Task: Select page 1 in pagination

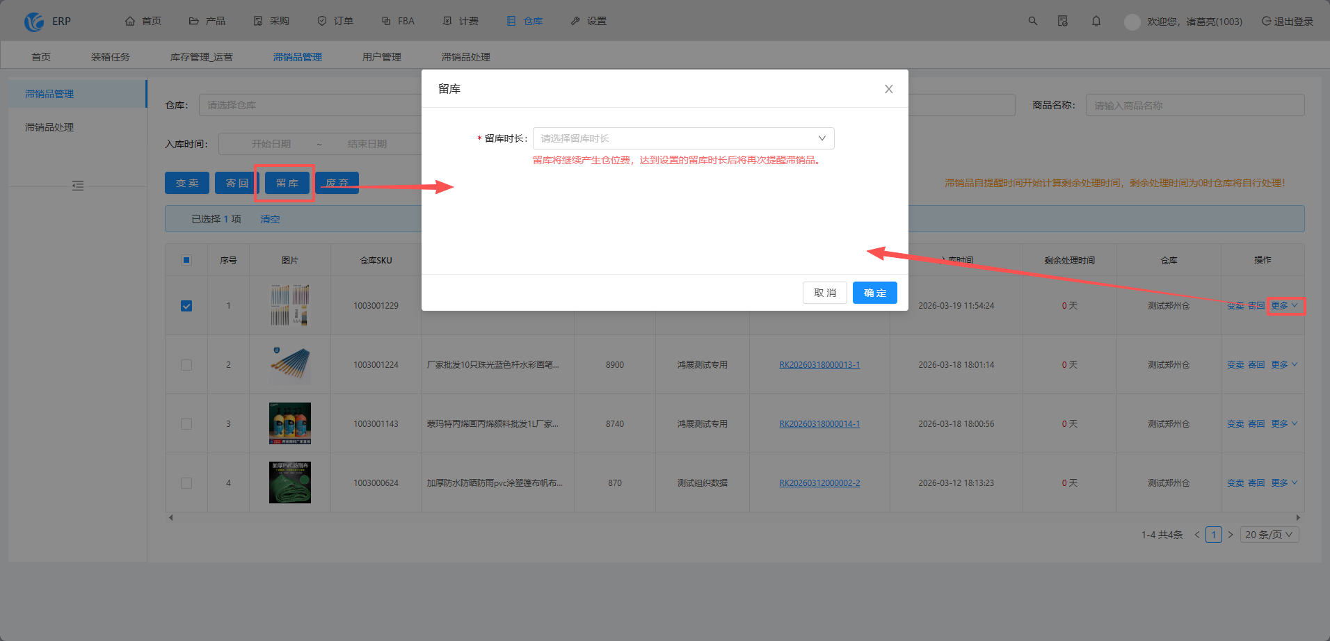Action: (x=1214, y=535)
